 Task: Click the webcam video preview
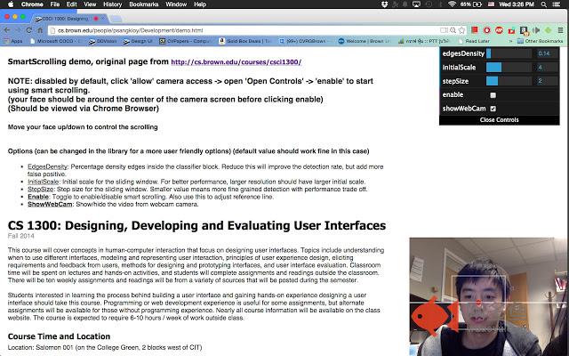[x=489, y=296]
